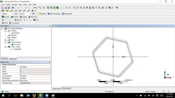Click the Offset Type Centroid field
Viewport: 175px width, 98px height.
coord(35,78)
